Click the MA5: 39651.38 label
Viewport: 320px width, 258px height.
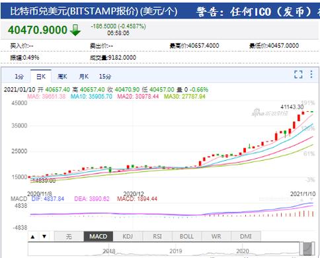click(x=46, y=97)
